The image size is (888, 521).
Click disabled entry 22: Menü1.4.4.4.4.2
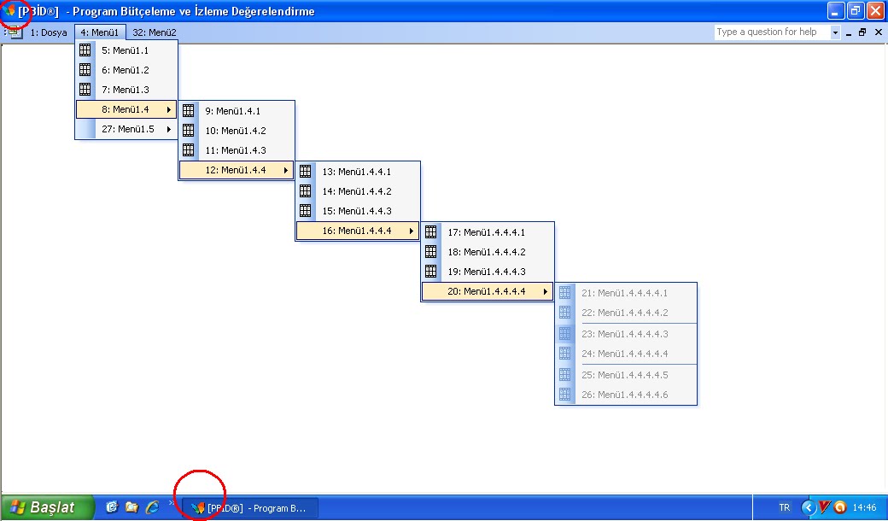pyautogui.click(x=626, y=313)
